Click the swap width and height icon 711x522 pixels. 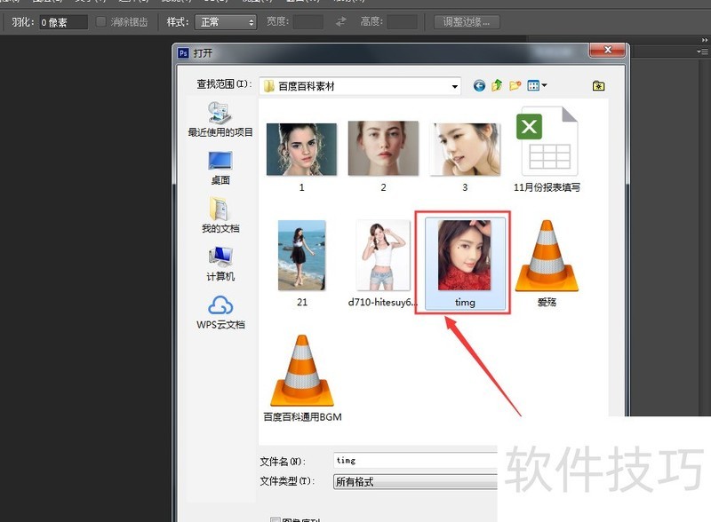click(341, 21)
